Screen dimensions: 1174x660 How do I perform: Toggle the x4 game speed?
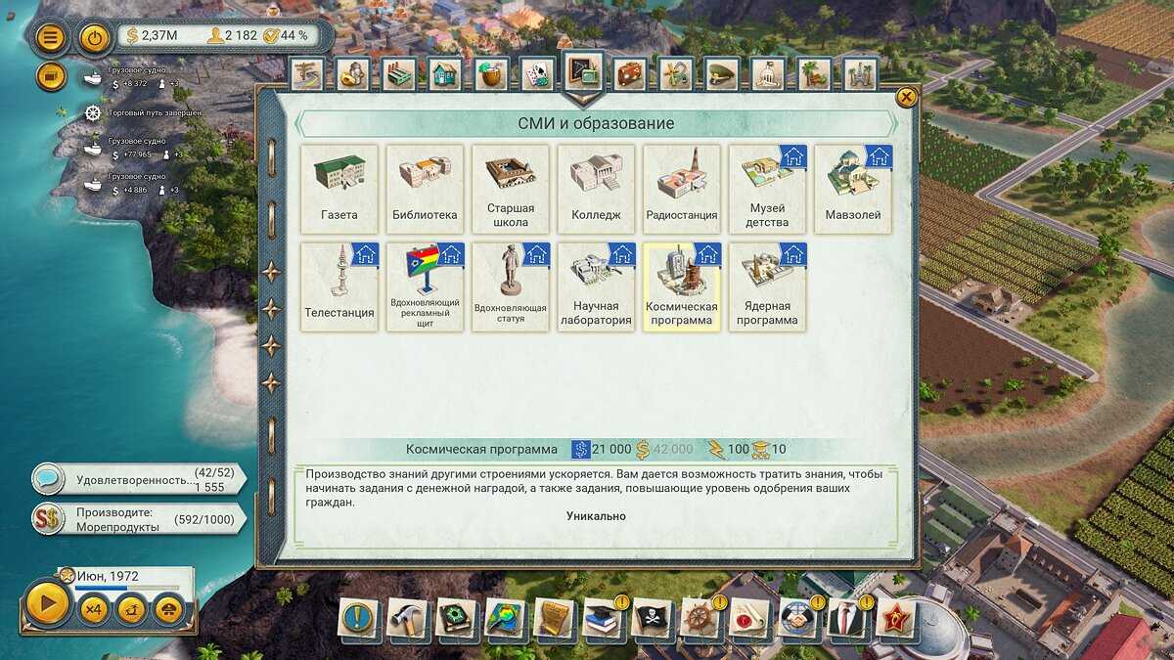93,609
